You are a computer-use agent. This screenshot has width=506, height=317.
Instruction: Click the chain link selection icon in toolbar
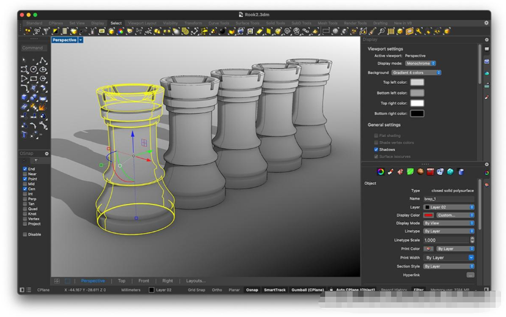(306, 31)
